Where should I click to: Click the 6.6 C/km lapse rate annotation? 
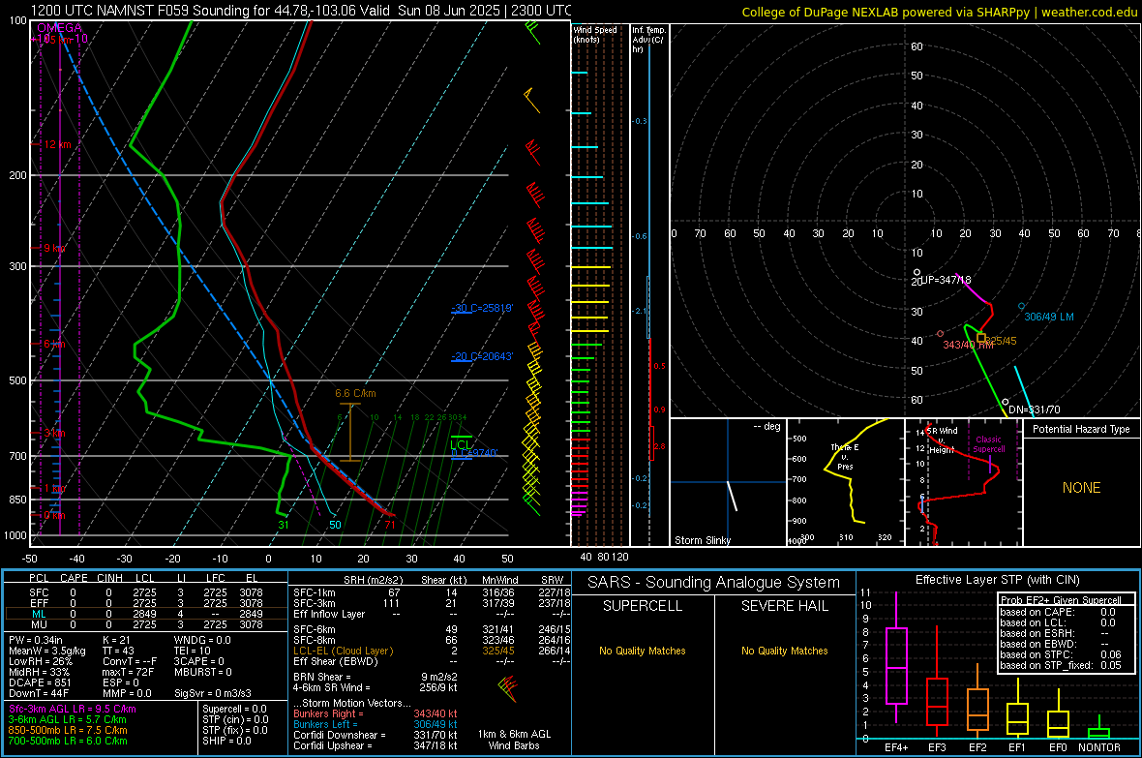coord(355,393)
